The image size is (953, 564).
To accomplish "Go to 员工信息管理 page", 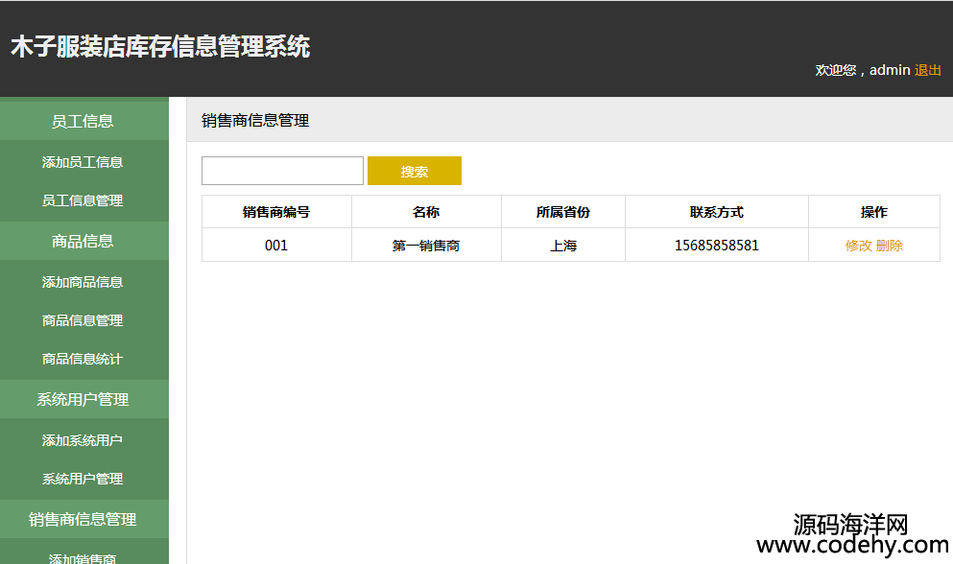I will [83, 200].
